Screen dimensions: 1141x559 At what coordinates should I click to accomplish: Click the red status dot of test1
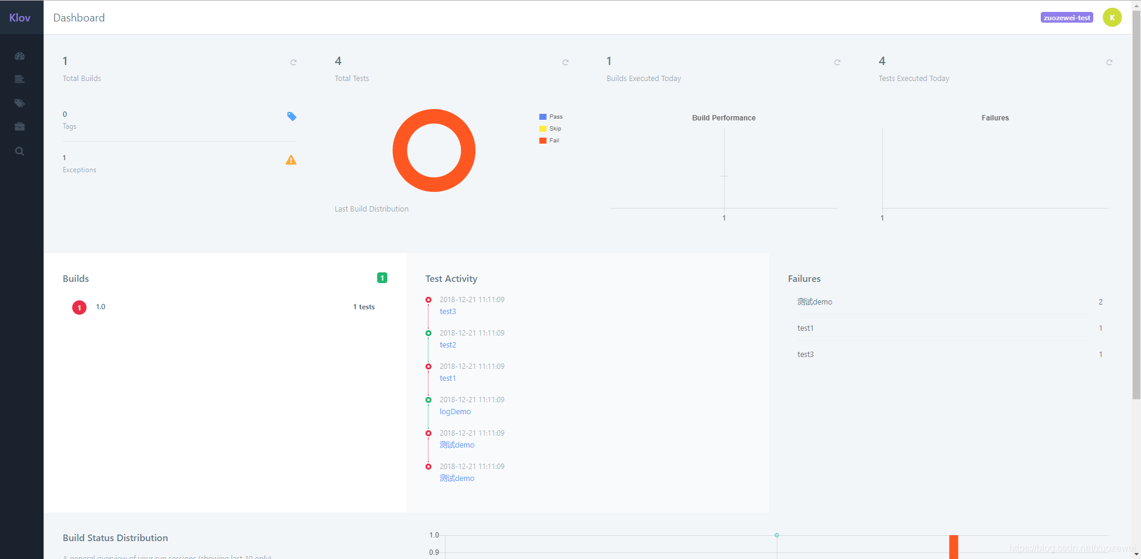428,367
